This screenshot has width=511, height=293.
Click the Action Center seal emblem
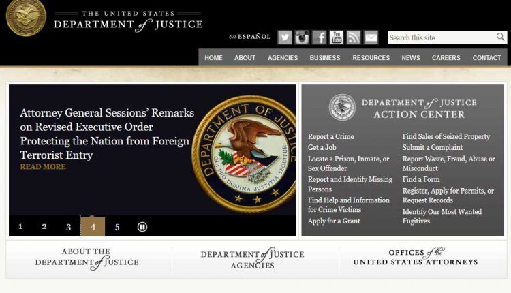pos(342,107)
